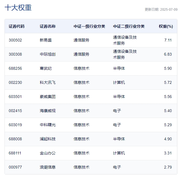Click security code 000977
183x177 pixels.
15,167
